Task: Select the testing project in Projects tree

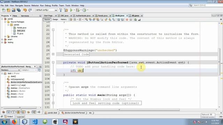Action: (10, 42)
